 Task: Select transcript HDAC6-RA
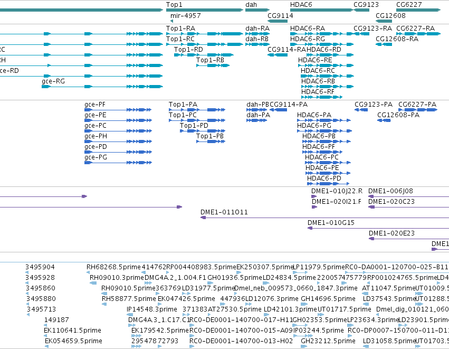pos(322,34)
